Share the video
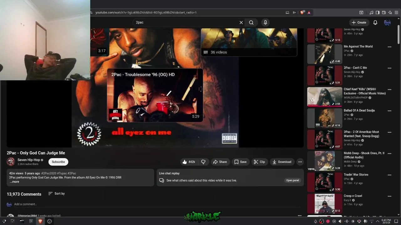The image size is (401, 225). pos(220,162)
